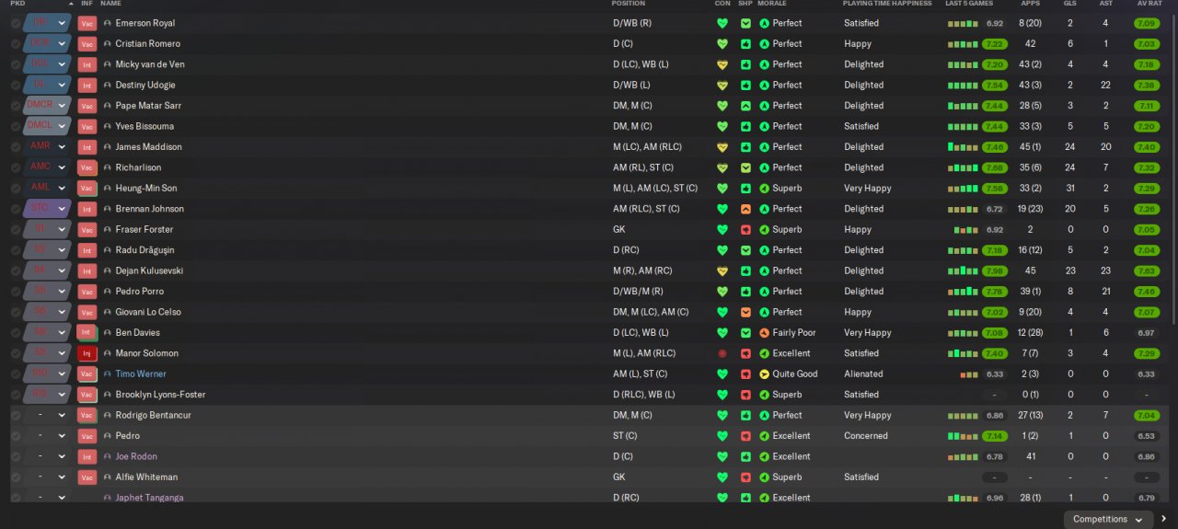Click the player profile icon beside Pedro Porro

tap(108, 292)
